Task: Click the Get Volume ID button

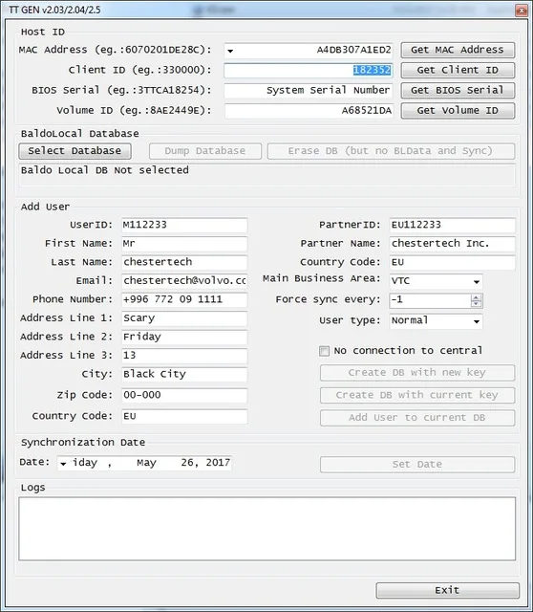Action: click(x=458, y=111)
